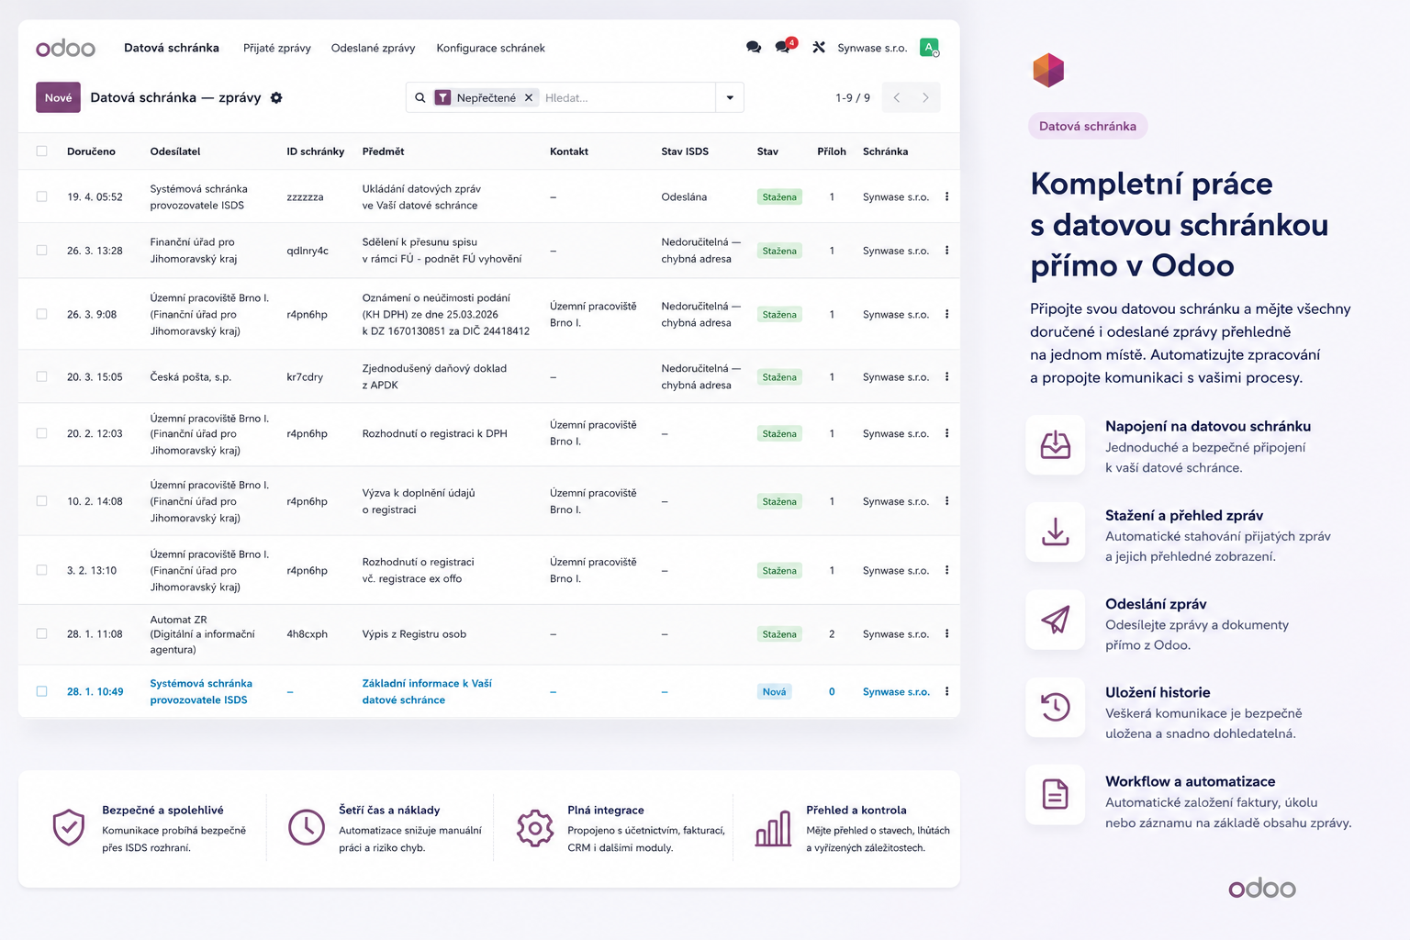Check the row dated 20. 3. 15:05

click(x=41, y=376)
